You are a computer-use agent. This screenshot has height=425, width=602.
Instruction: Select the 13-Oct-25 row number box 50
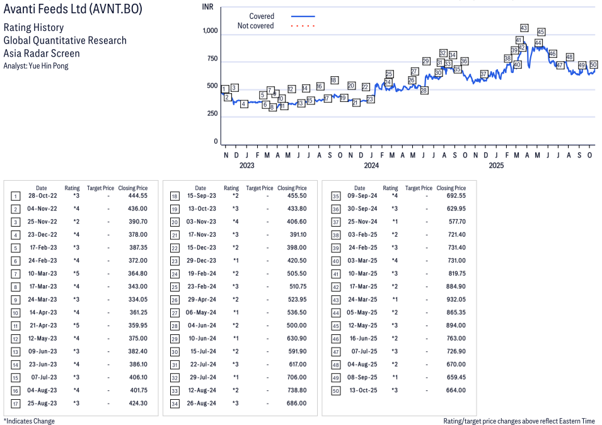[x=335, y=390]
